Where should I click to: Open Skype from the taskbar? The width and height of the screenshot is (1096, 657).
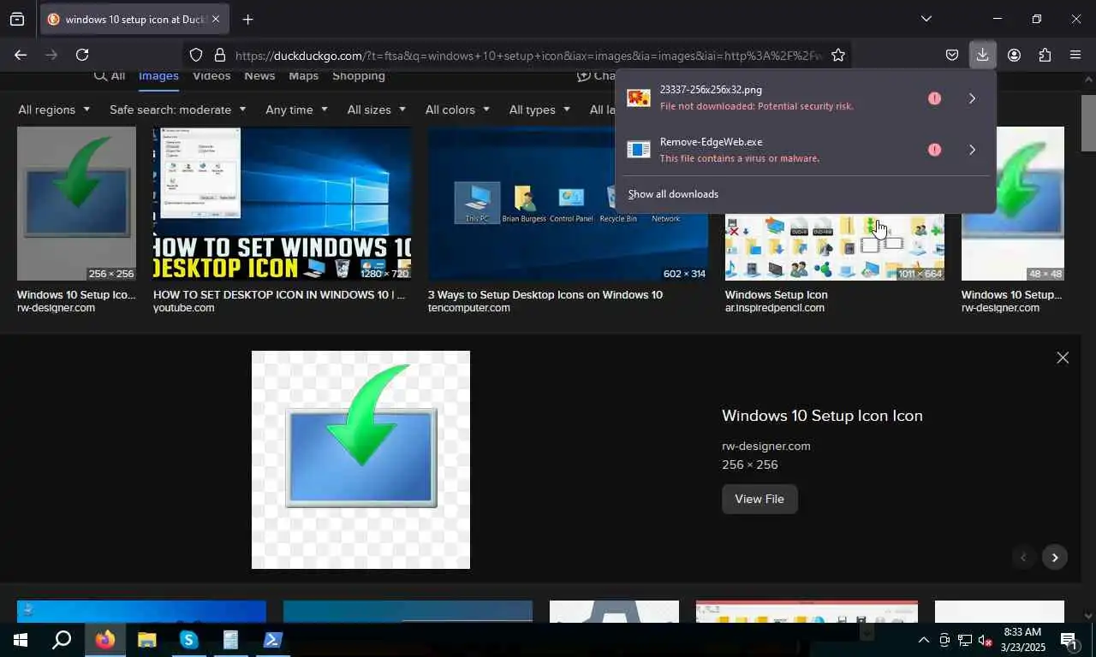pyautogui.click(x=188, y=640)
